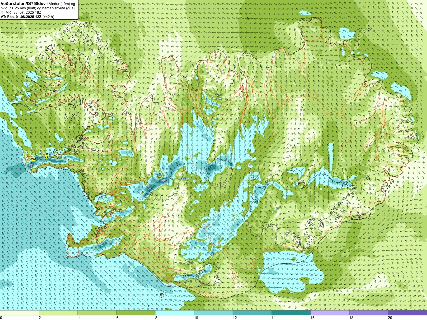427x320 pixels.
Task: Click the legend tick label '12'
Action: coord(235,318)
